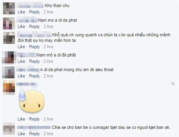The height and width of the screenshot is (137, 179).
Task: Reply to the sweating emoji sticker comment
Action: pos(34,119)
